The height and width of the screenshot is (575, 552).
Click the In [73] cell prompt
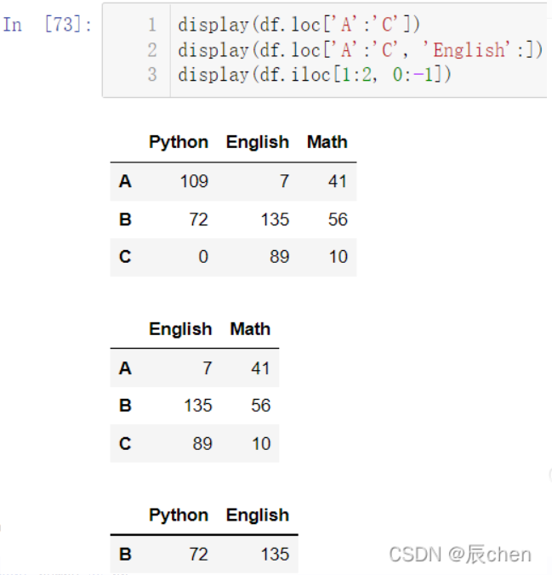point(47,24)
